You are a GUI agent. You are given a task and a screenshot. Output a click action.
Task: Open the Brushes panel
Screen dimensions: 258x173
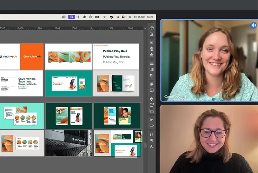click(152, 48)
